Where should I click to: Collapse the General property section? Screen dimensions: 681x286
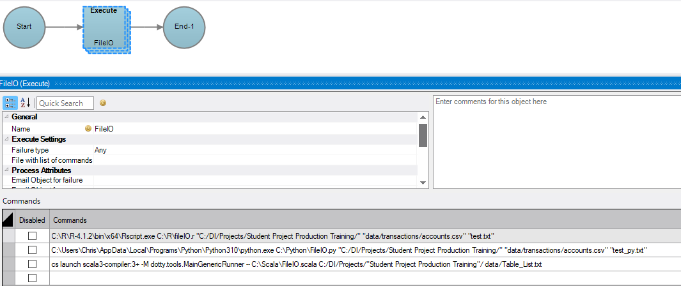click(6, 117)
